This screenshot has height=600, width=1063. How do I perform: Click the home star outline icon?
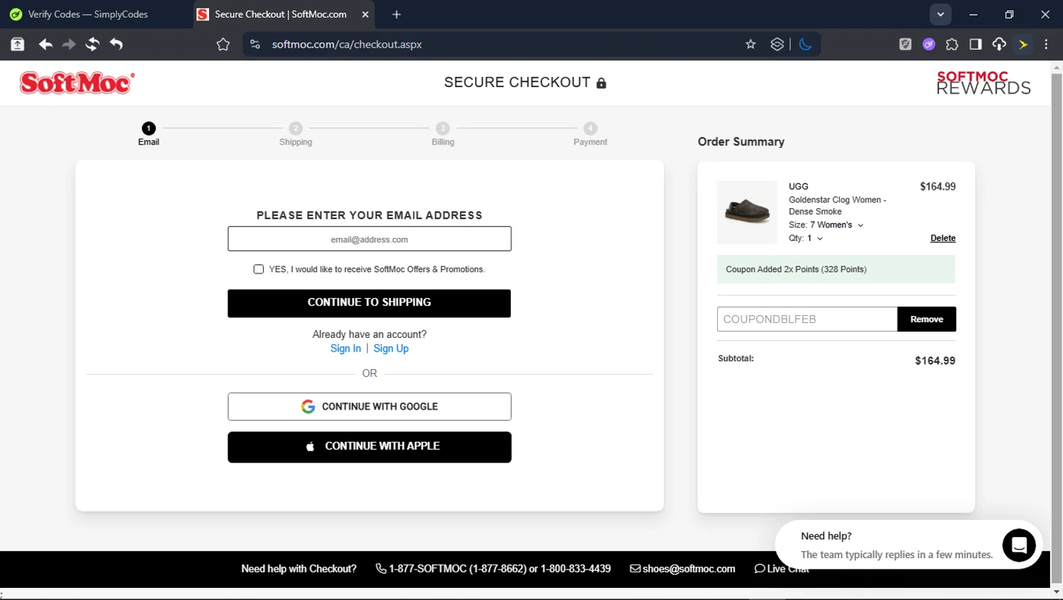[x=223, y=45]
